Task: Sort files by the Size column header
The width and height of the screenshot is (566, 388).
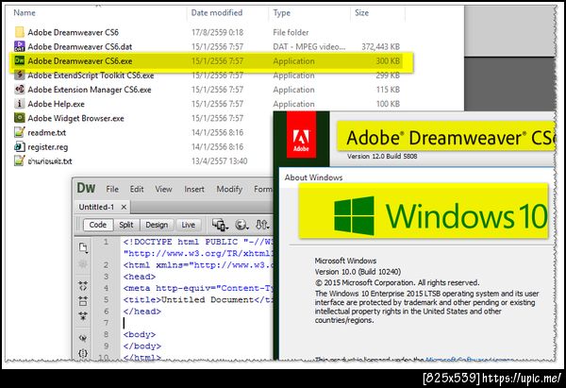Action: click(x=361, y=12)
